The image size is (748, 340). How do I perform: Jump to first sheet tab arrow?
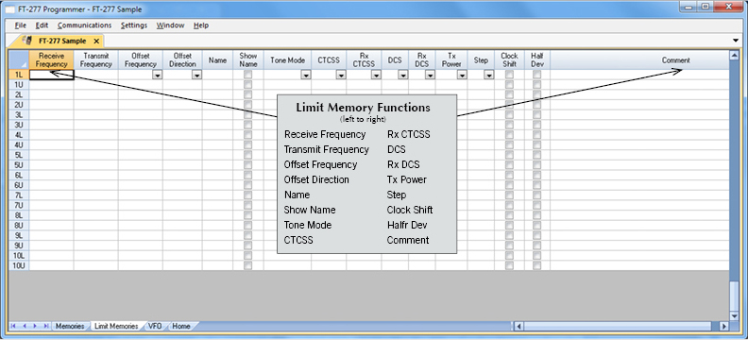[x=13, y=326]
